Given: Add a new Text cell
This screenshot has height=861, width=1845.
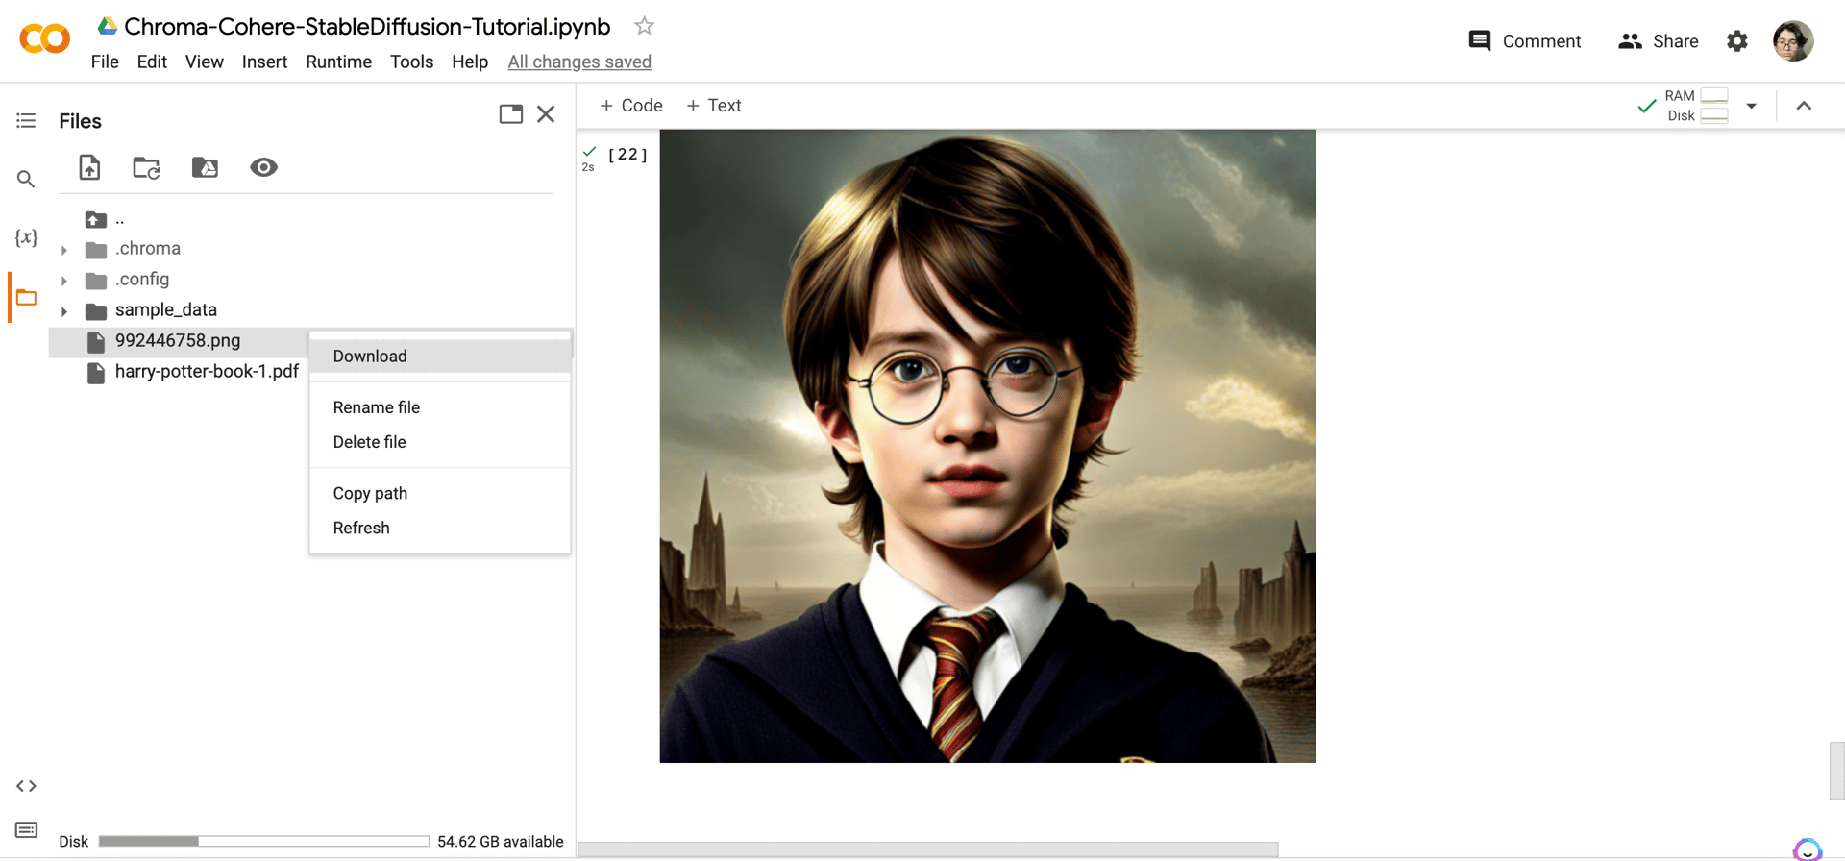Looking at the screenshot, I should pos(714,106).
